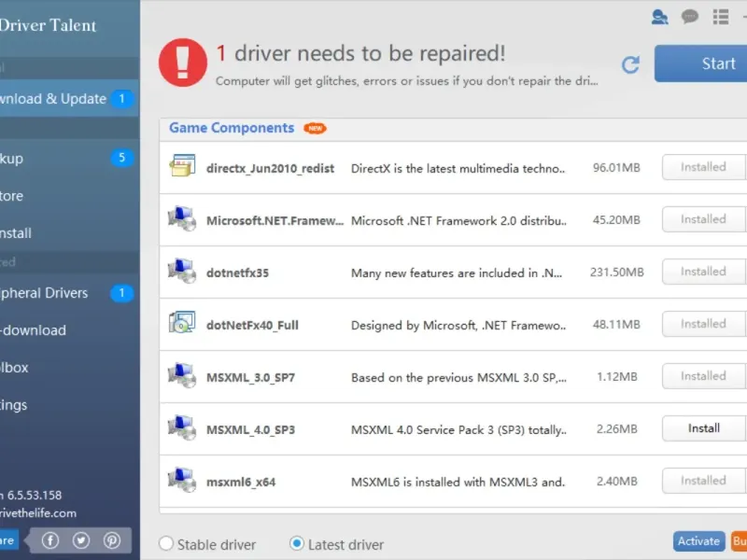Click the msxml6_x64 component name

point(241,482)
